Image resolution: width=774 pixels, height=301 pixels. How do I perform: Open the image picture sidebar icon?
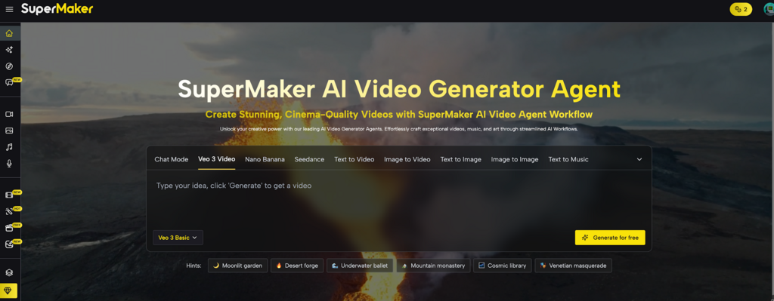pyautogui.click(x=9, y=131)
